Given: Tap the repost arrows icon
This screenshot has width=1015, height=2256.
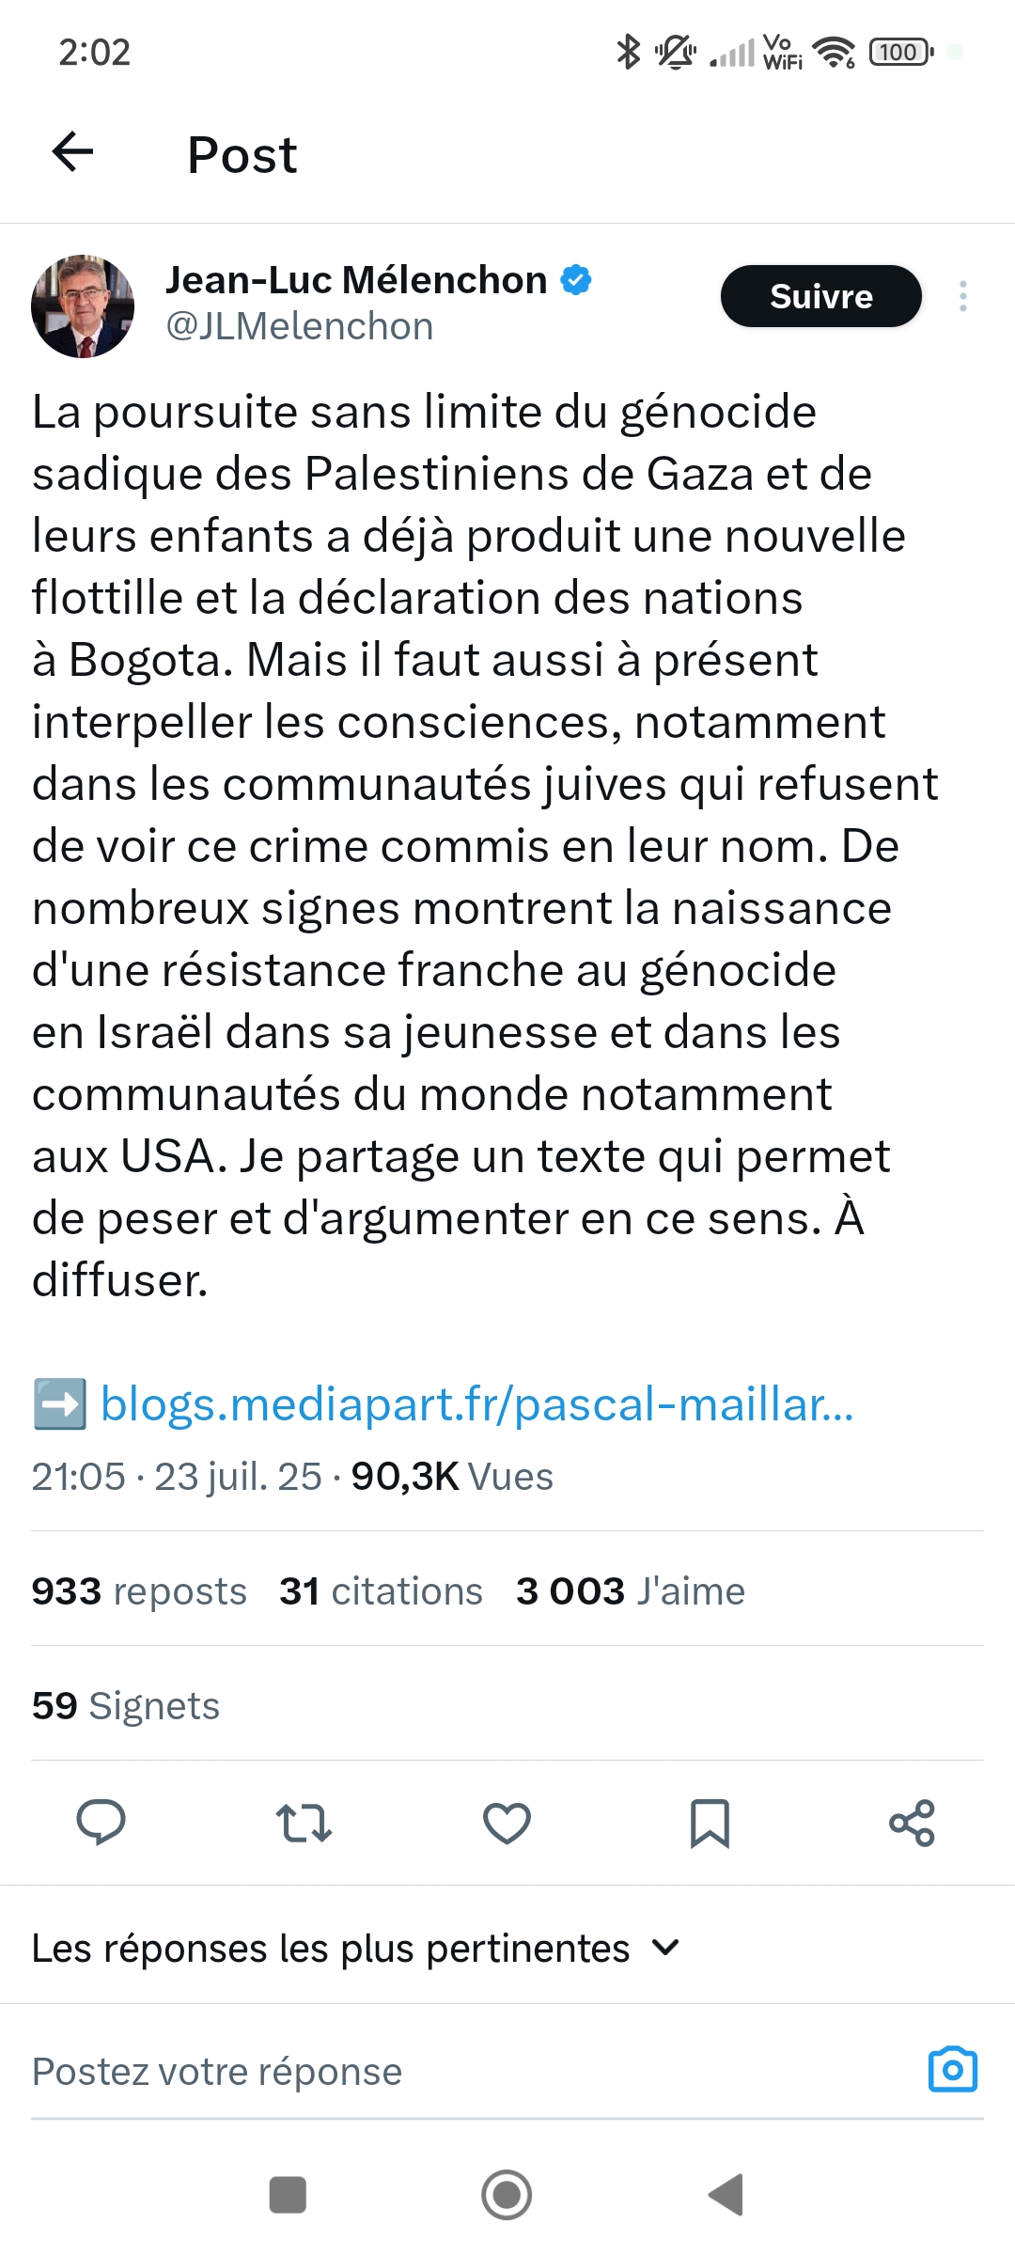Looking at the screenshot, I should point(304,1823).
